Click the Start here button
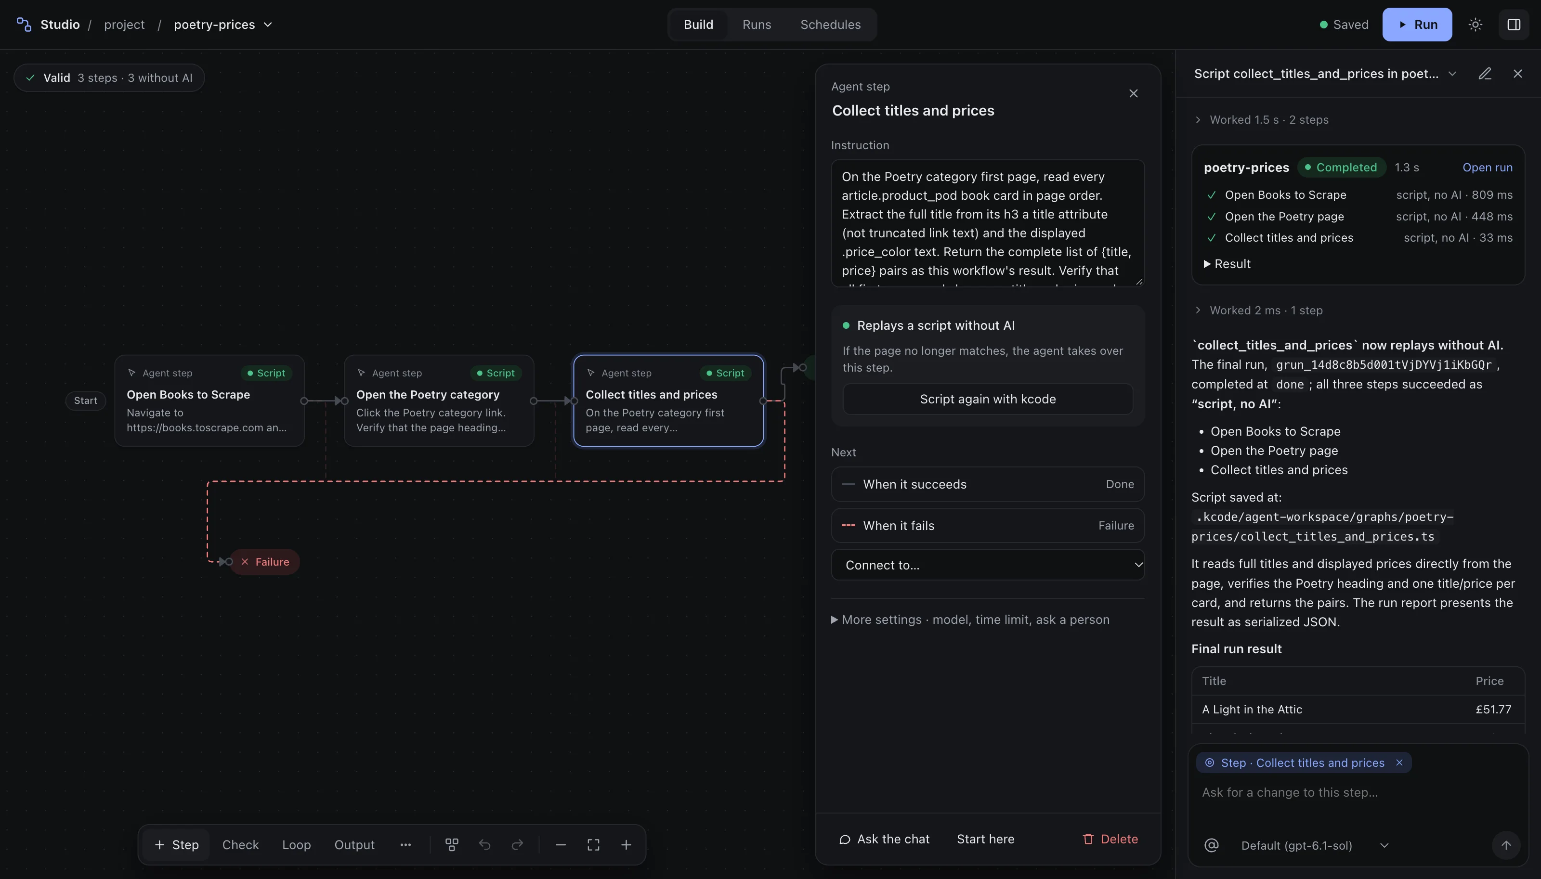 [x=985, y=839]
